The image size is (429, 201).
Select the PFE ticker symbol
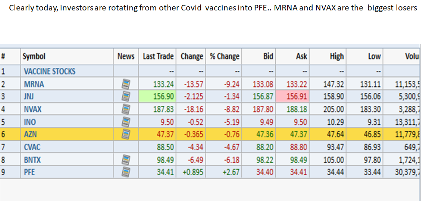[29, 172]
